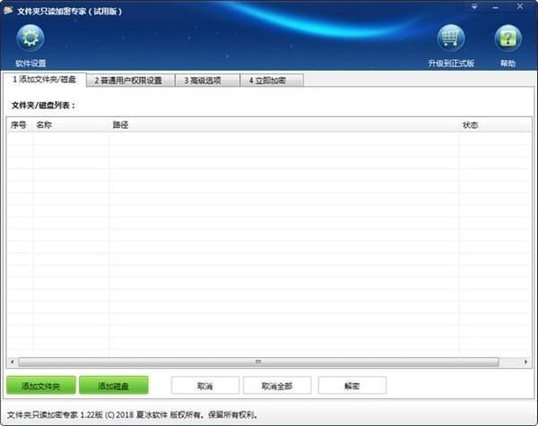538x426 pixels.
Task: Sort by the 路径 column header
Action: tap(284, 125)
